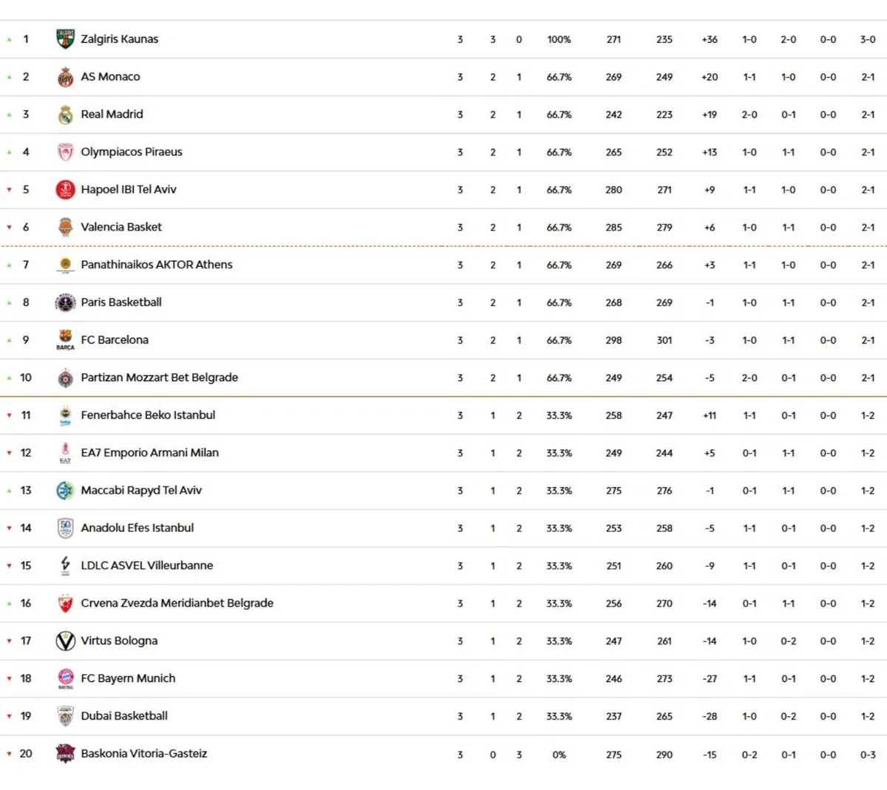The height and width of the screenshot is (790, 887).
Task: Go to EA7 Emporio Armani Milan page
Action: (150, 453)
